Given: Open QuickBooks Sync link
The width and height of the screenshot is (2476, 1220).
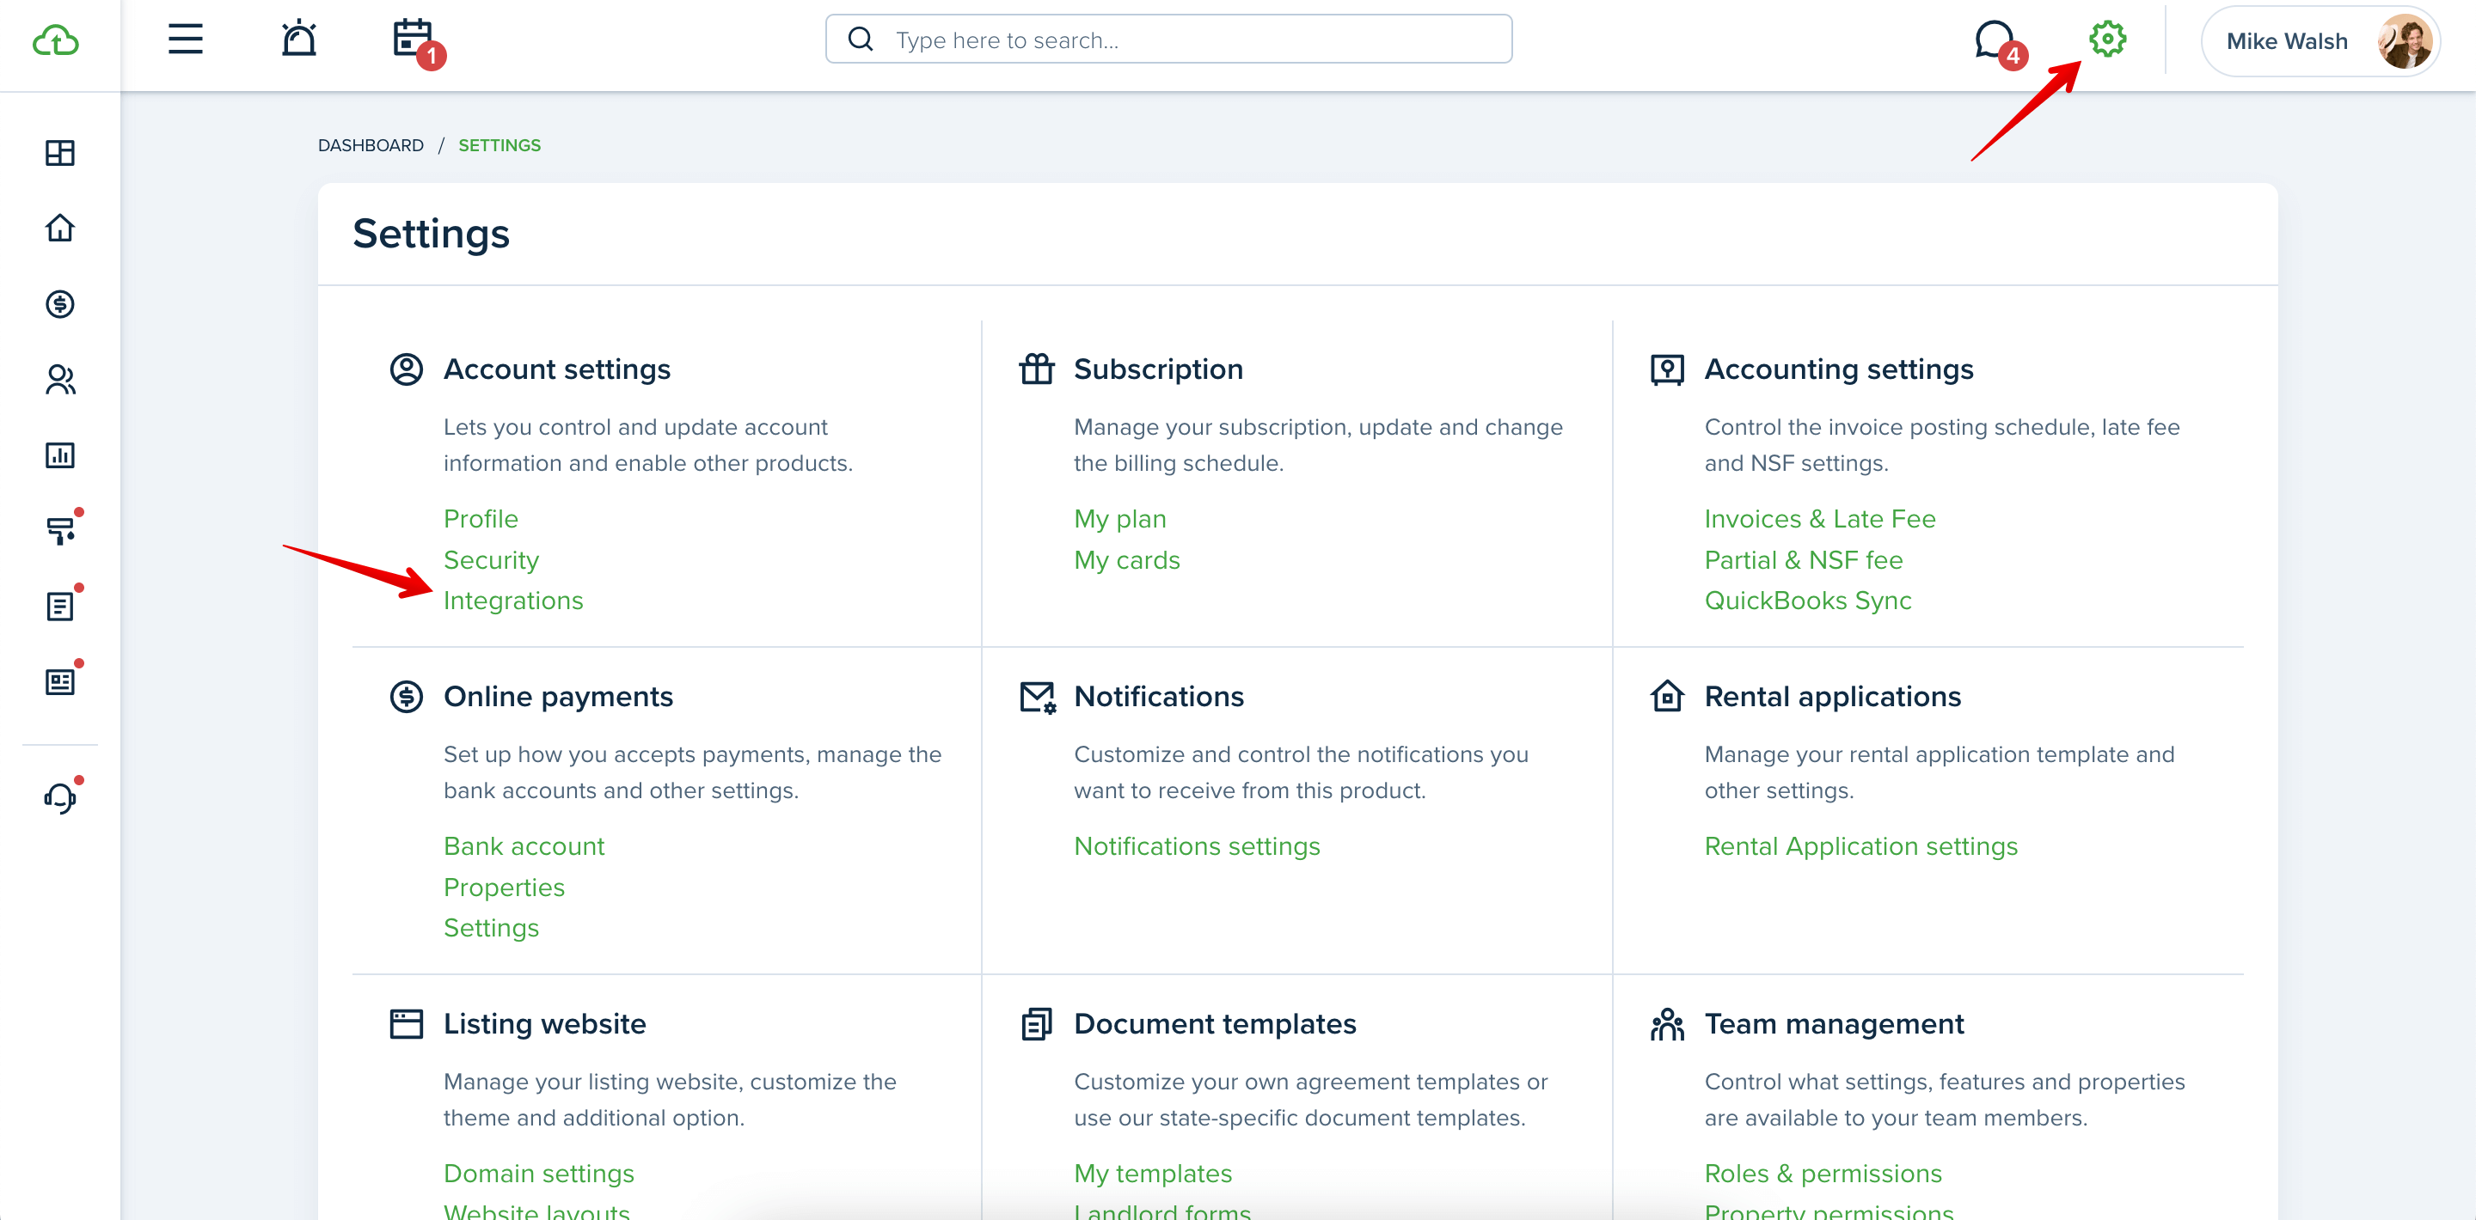Looking at the screenshot, I should (1808, 601).
